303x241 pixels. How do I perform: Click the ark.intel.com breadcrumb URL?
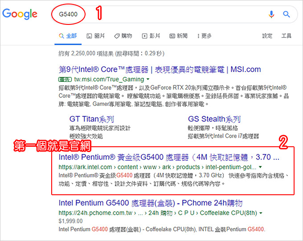tap(157, 167)
